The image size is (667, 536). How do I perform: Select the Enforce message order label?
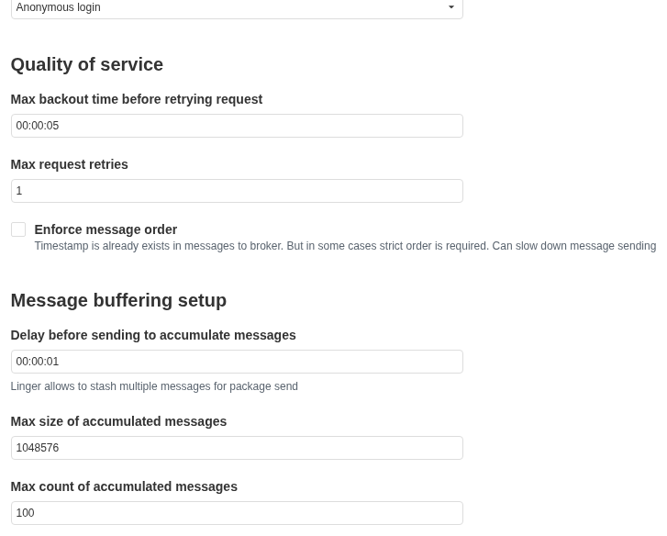coord(106,229)
